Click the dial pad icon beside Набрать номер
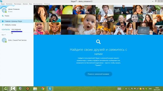Screen dimensions: 163x91 pyautogui.click(x=3, y=25)
